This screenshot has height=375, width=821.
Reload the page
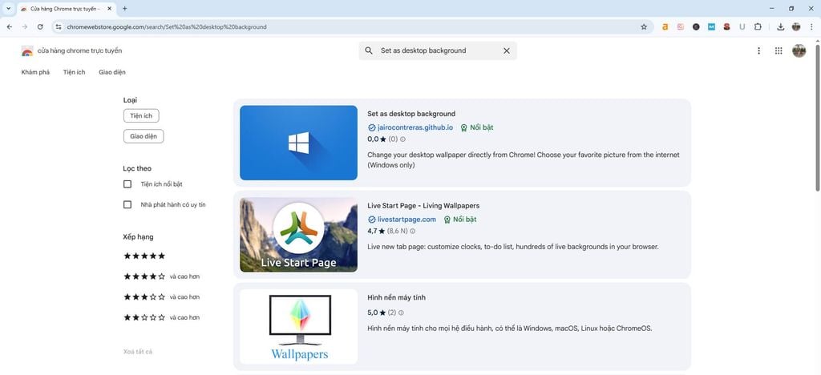pos(40,26)
